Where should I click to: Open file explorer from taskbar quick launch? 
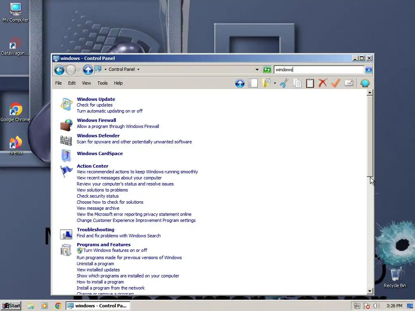[x=31, y=306]
